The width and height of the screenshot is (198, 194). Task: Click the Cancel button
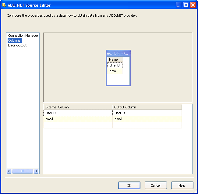pos(156,185)
